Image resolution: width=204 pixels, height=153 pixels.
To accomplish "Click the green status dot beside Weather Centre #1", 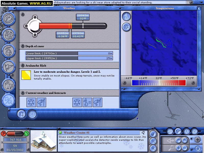I will tap(60, 133).
